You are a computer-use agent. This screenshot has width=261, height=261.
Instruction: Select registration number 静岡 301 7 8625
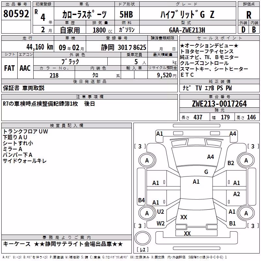pyautogui.click(x=124, y=47)
